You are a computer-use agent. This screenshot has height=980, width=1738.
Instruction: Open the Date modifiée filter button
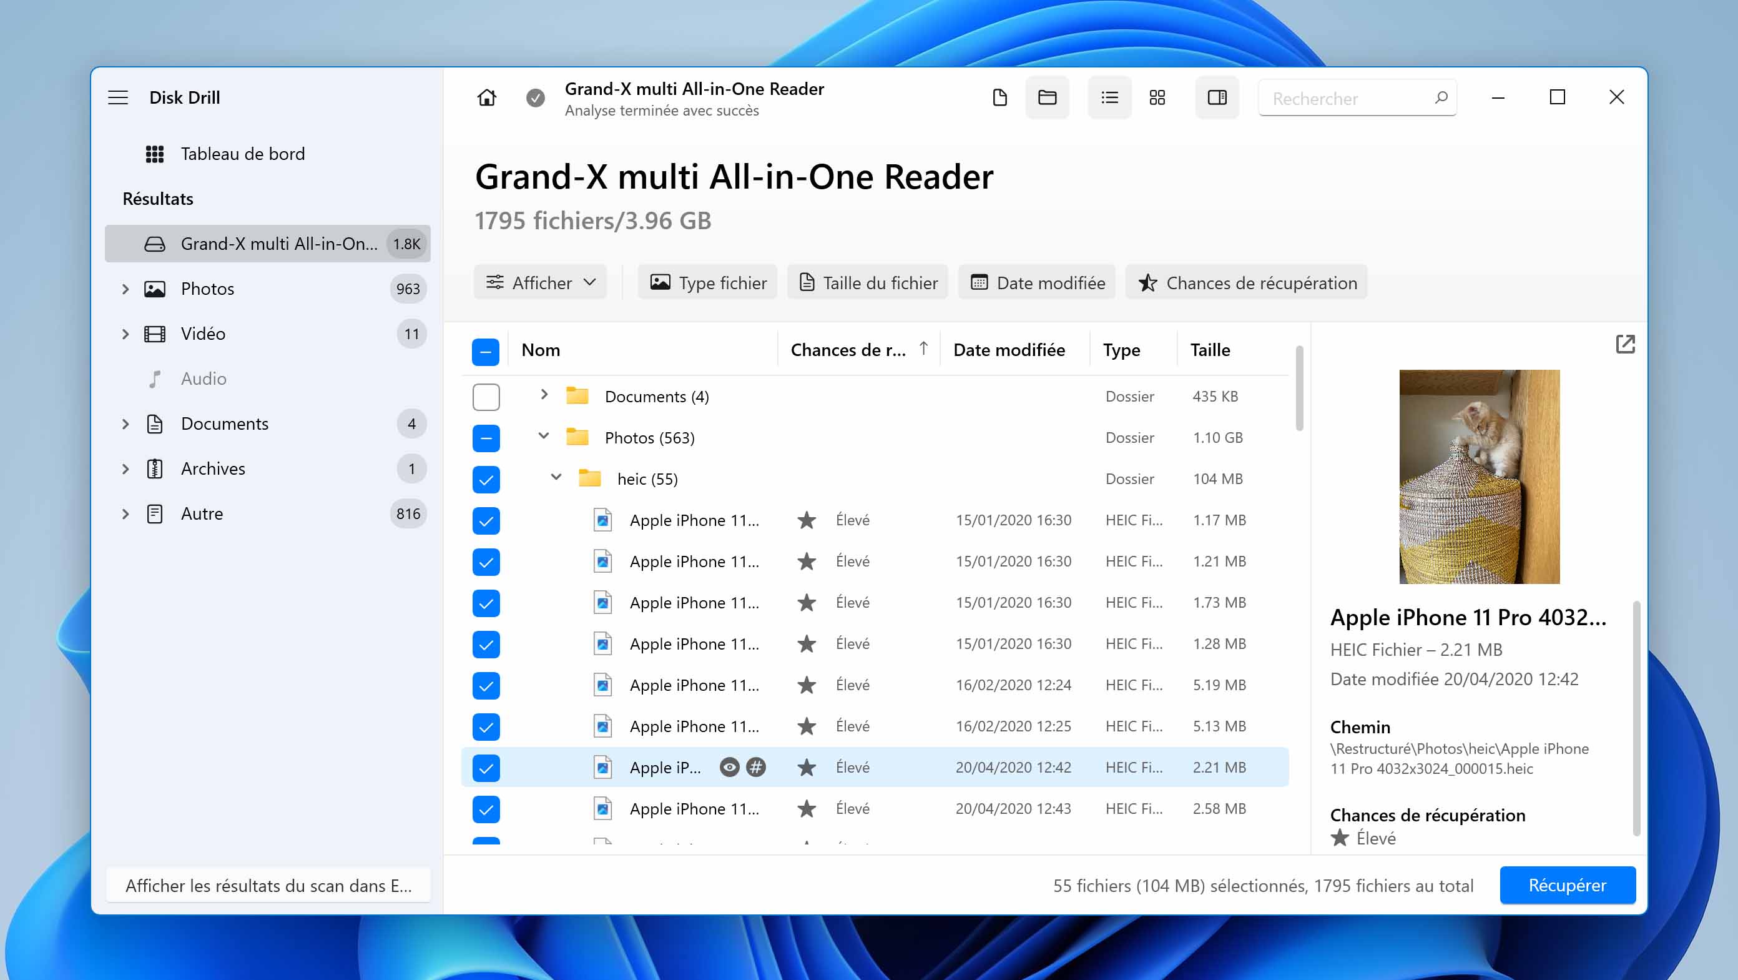click(1037, 282)
